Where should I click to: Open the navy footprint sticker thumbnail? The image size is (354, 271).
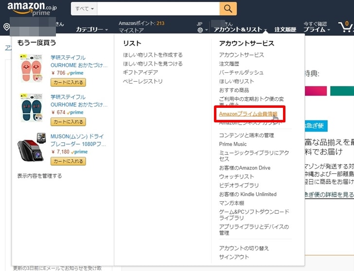click(x=32, y=107)
